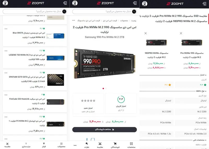Click the قیمت اس اس دی breadcrumb
The image size is (209, 149).
pyautogui.click(x=110, y=21)
